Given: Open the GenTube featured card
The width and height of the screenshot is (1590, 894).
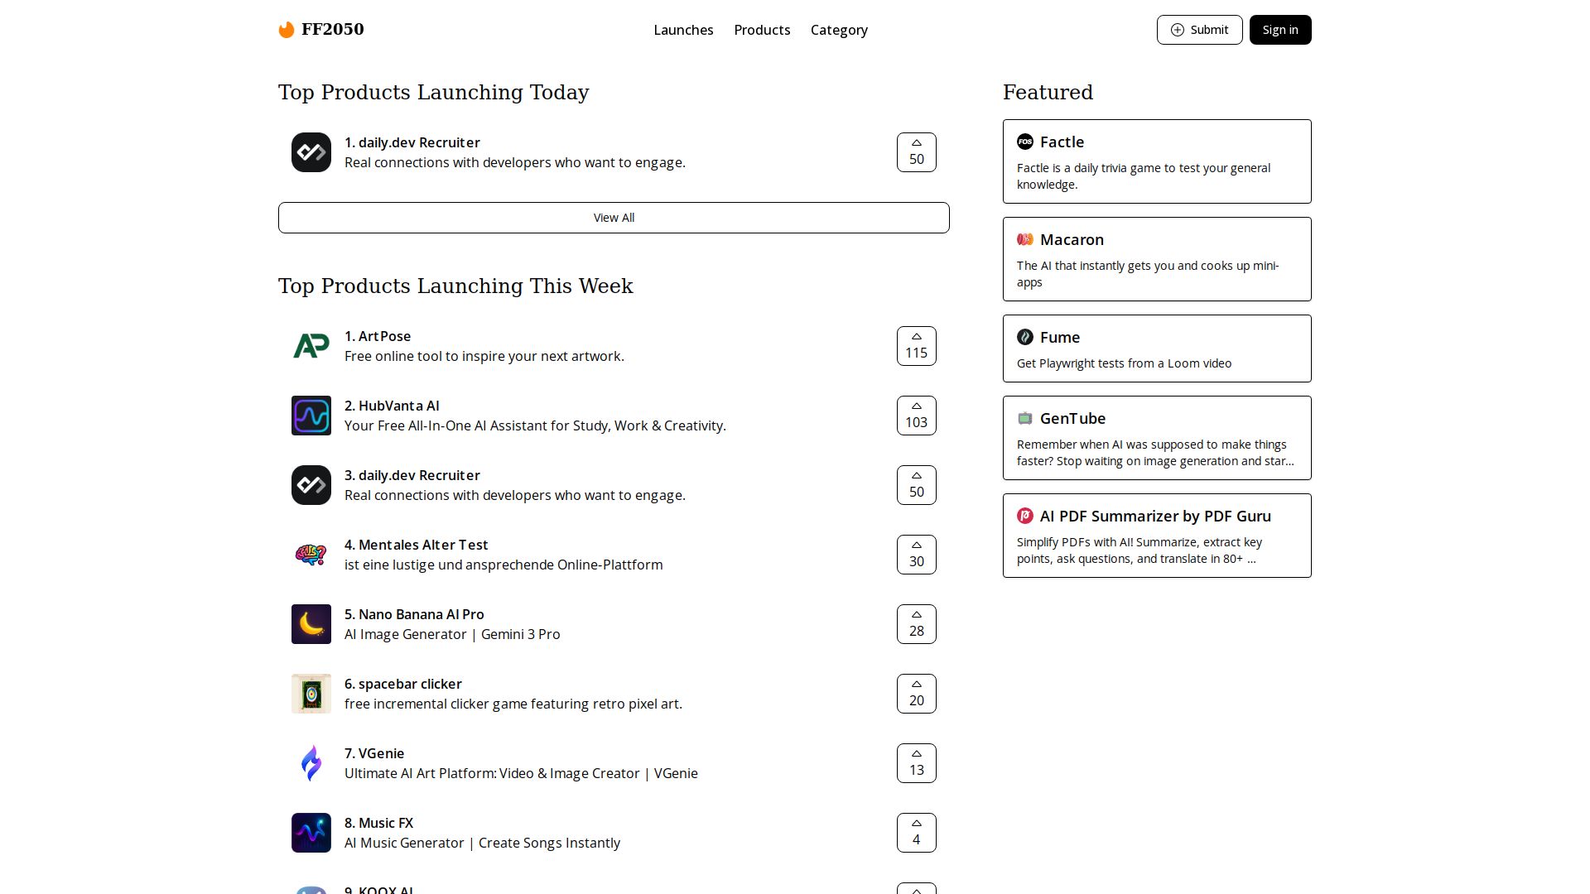Looking at the screenshot, I should click(1156, 438).
